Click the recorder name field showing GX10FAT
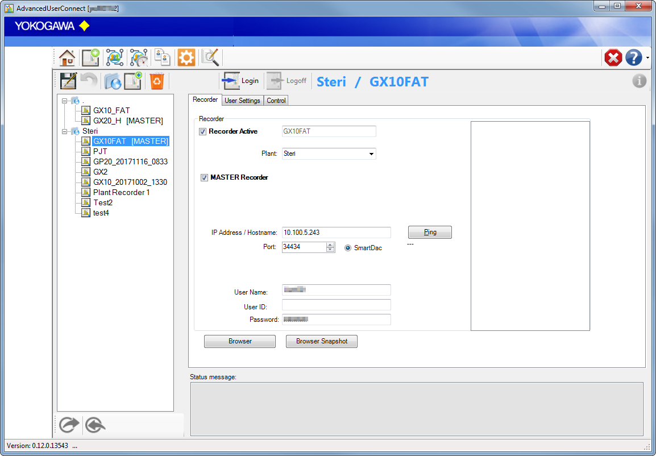The width and height of the screenshot is (656, 456). click(329, 131)
